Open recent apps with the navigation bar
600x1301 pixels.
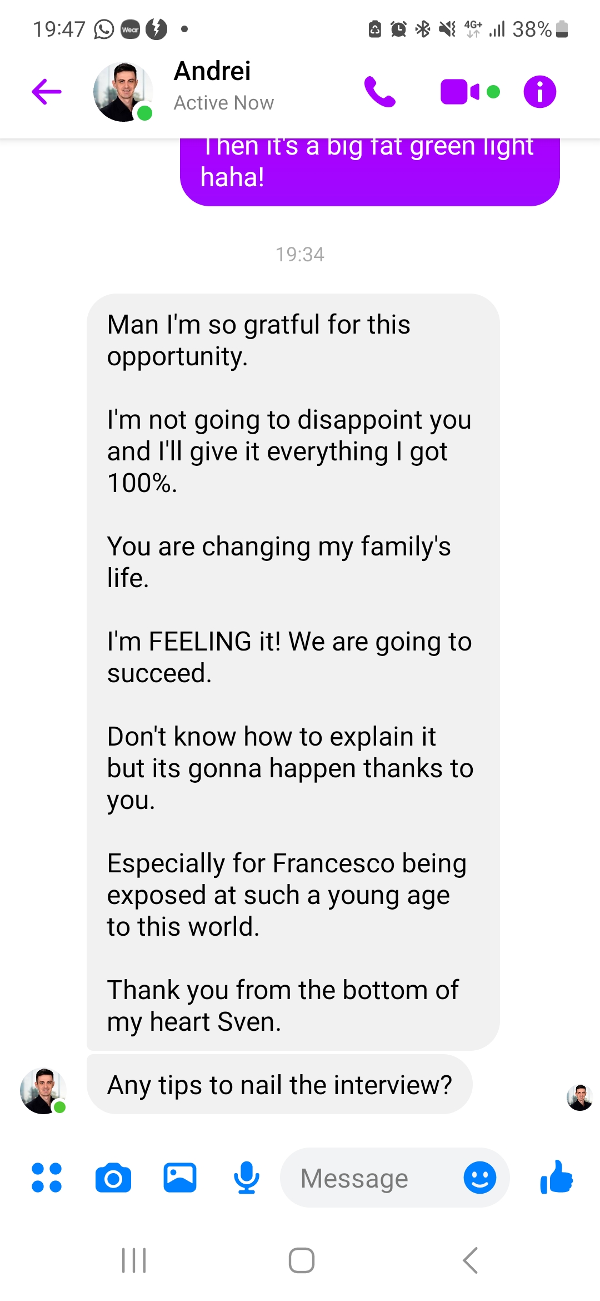tap(133, 1261)
